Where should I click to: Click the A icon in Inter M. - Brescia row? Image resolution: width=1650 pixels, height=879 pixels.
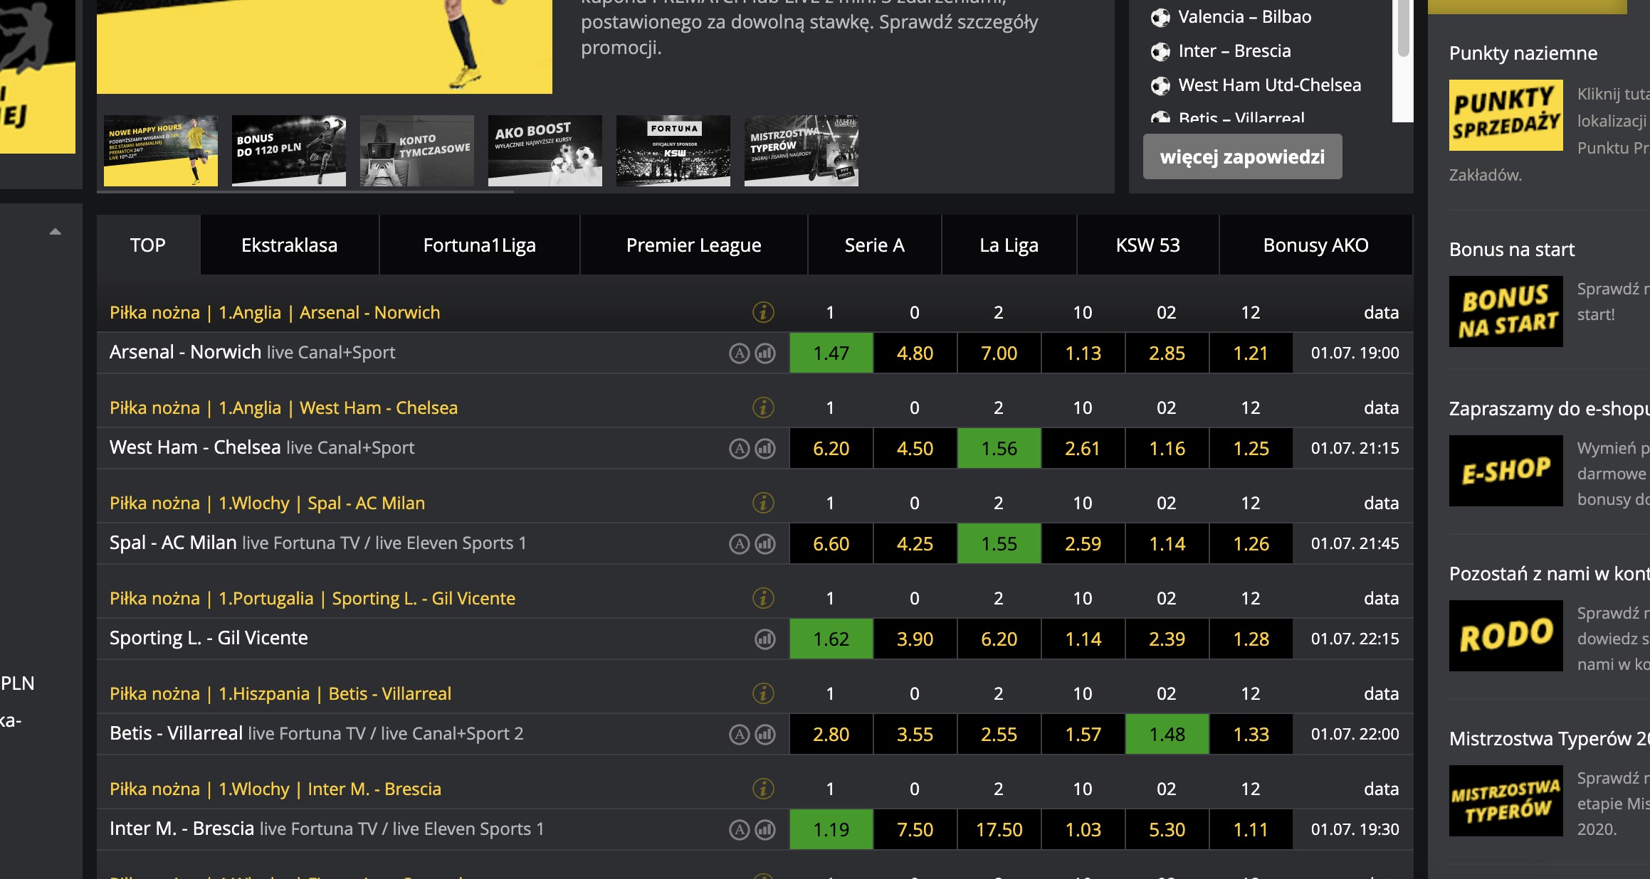pos(740,830)
